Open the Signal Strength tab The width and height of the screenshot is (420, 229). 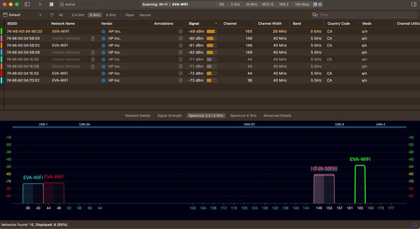click(170, 116)
